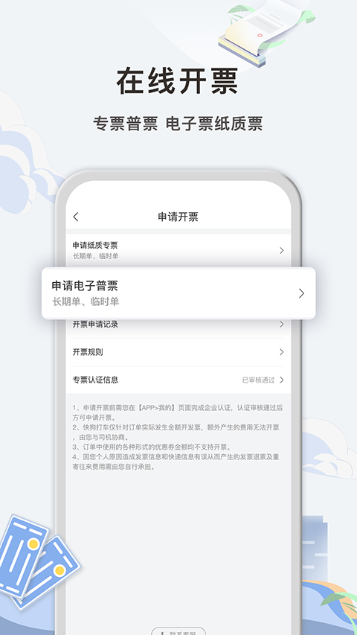Image resolution: width=357 pixels, height=635 pixels.
Task: Tap the arrow after 已审核通过
Action: [x=282, y=380]
